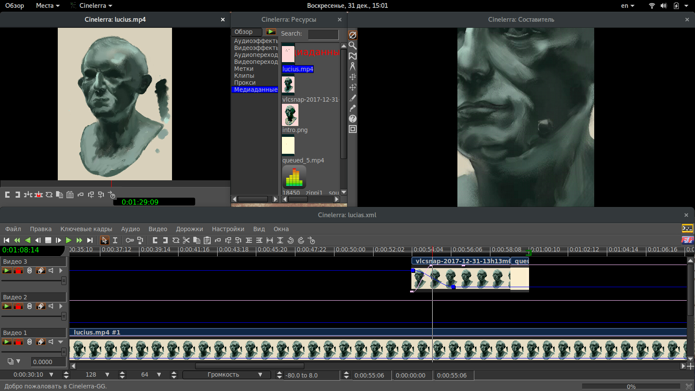Toggle arm record lock on Видео 2

pos(18,306)
